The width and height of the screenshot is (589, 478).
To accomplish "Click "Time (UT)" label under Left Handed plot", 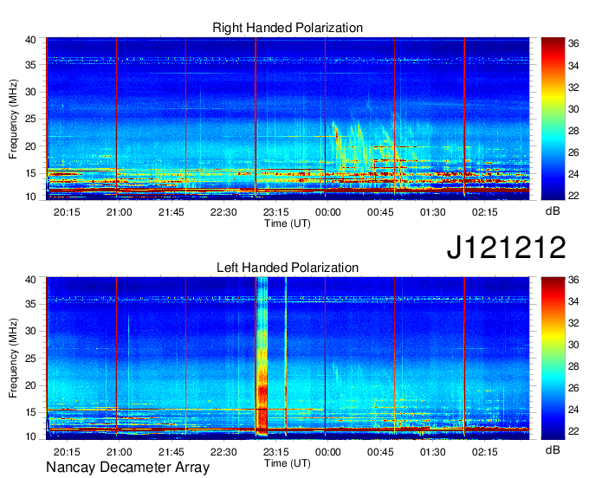I will click(x=288, y=463).
